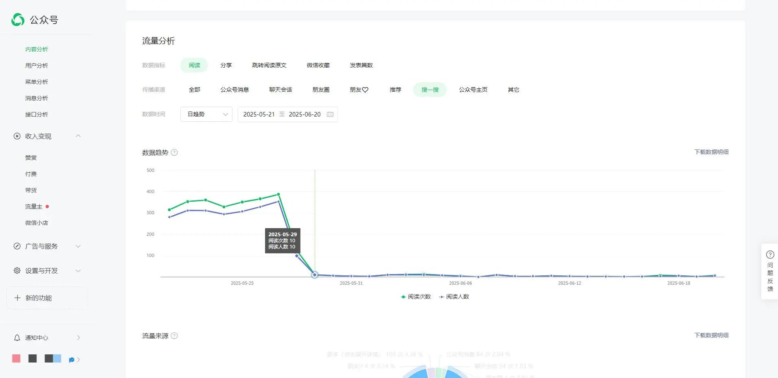This screenshot has height=378, width=778.
Task: Open 消息分析 in the sidebar
Action: pos(37,98)
